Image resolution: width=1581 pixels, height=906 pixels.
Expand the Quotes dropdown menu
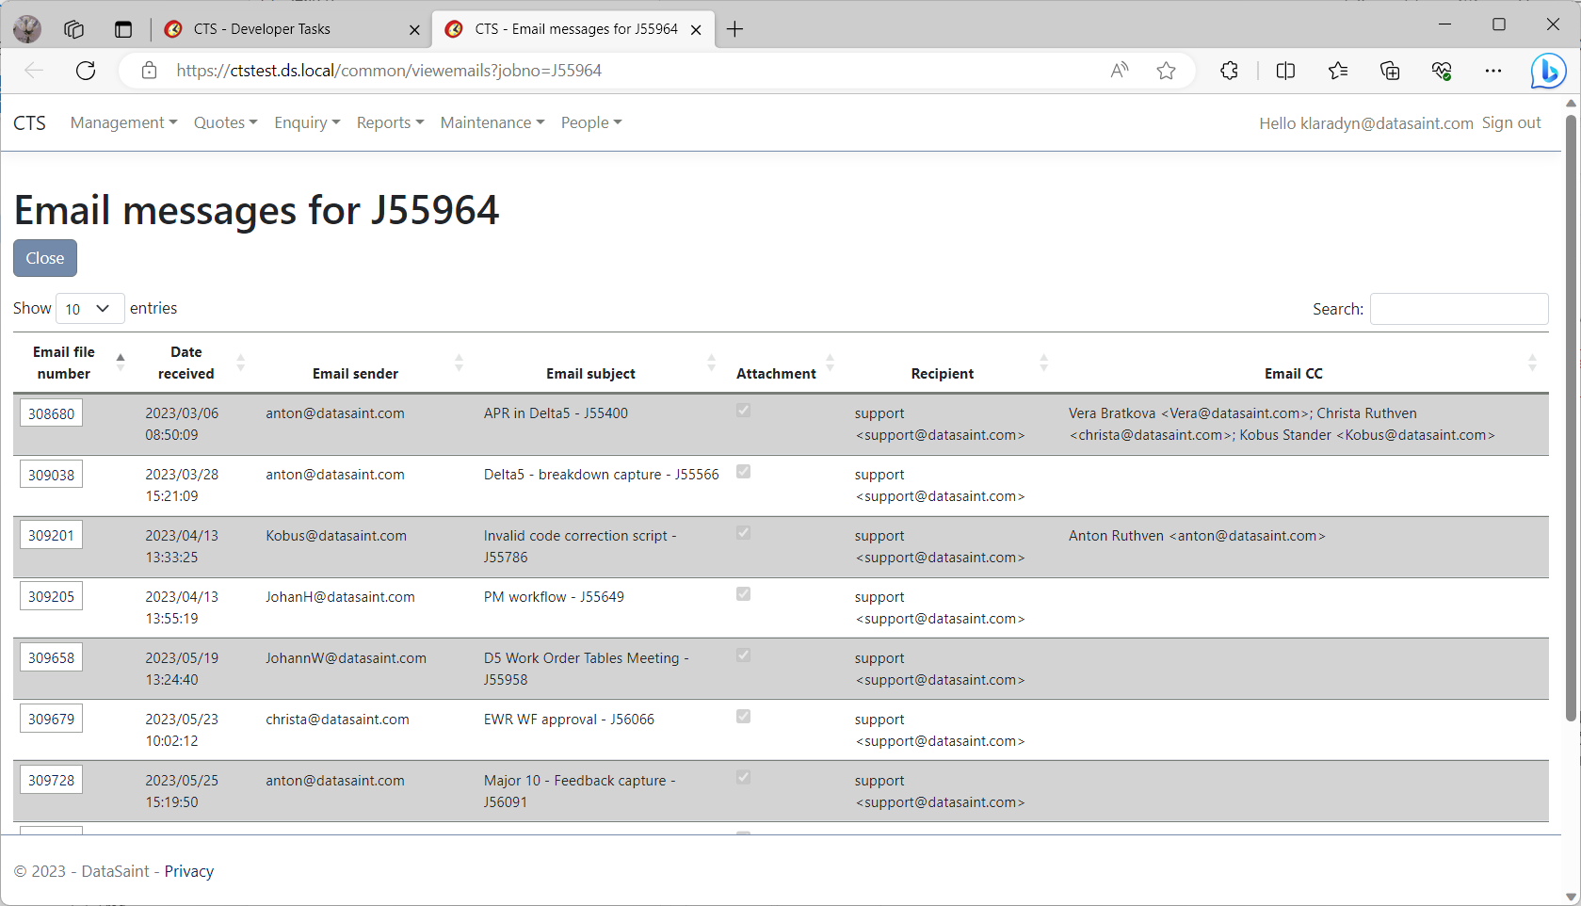225,122
